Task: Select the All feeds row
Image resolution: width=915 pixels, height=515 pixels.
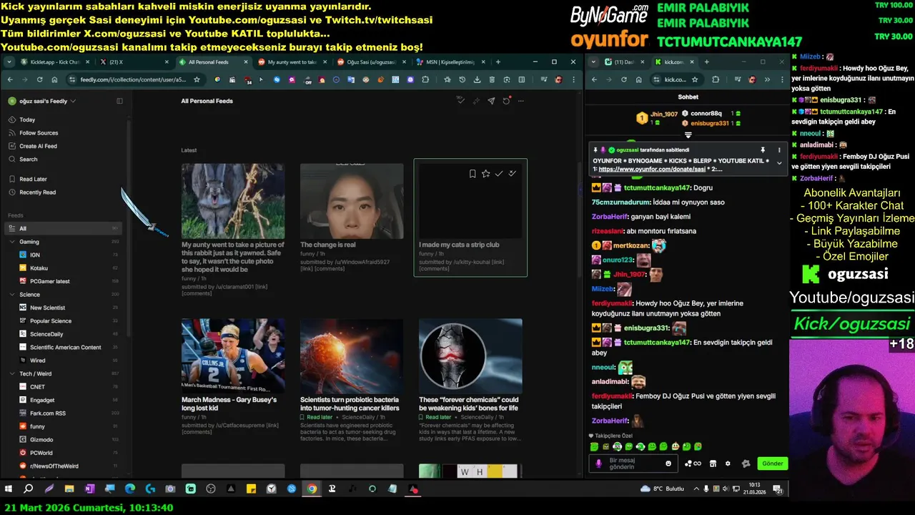Action: tap(63, 229)
